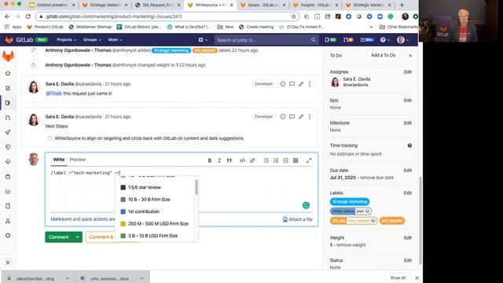Open the GitLab home logo in navbar
Screen dimensions: 503x283
[9, 40]
